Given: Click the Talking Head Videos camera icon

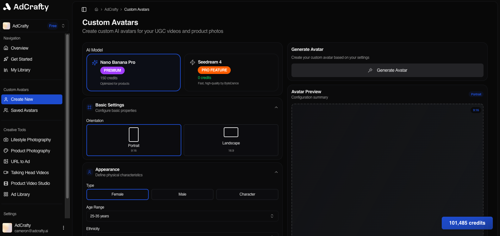Looking at the screenshot, I should (x=6, y=172).
